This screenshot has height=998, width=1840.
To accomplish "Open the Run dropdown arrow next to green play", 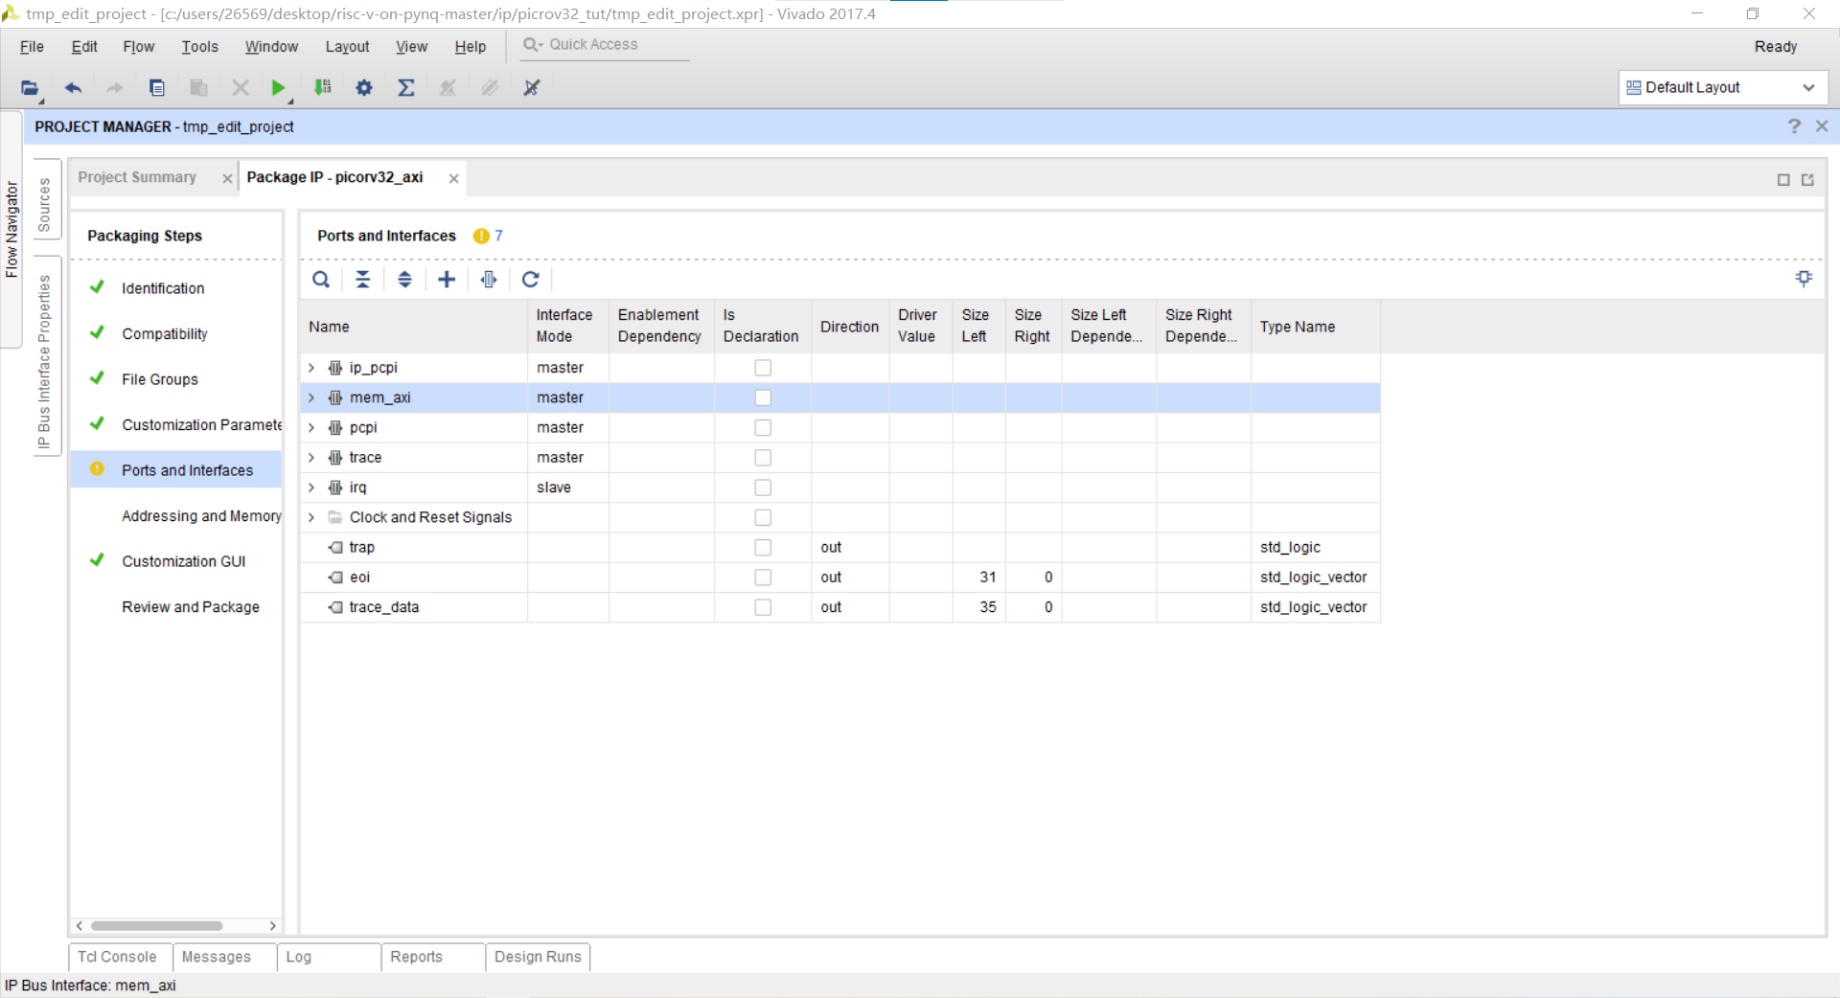I will (290, 99).
